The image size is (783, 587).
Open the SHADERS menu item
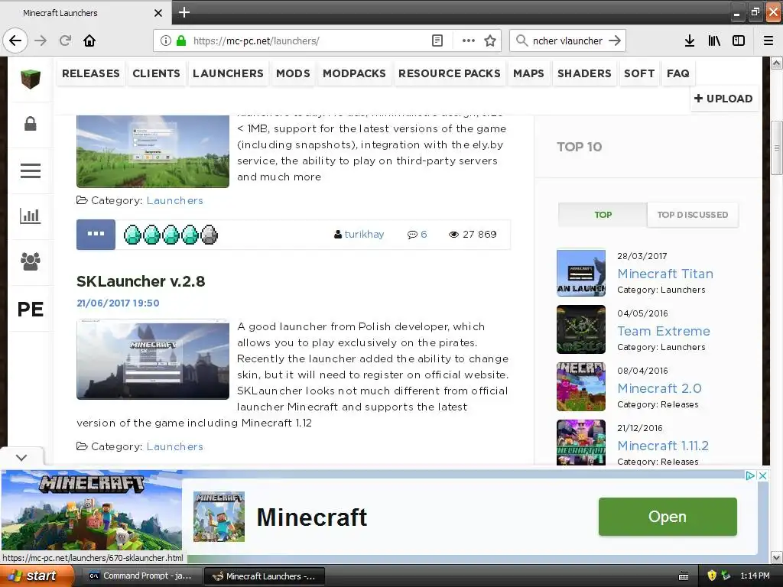point(584,73)
